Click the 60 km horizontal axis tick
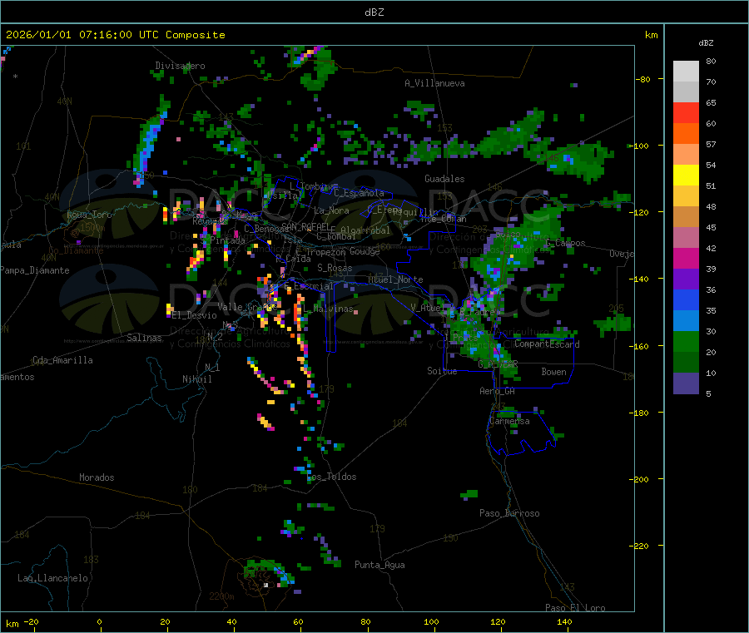Screen dimensions: 749x633 pyautogui.click(x=298, y=621)
